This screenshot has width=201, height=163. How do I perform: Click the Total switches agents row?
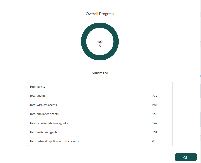tap(100, 132)
